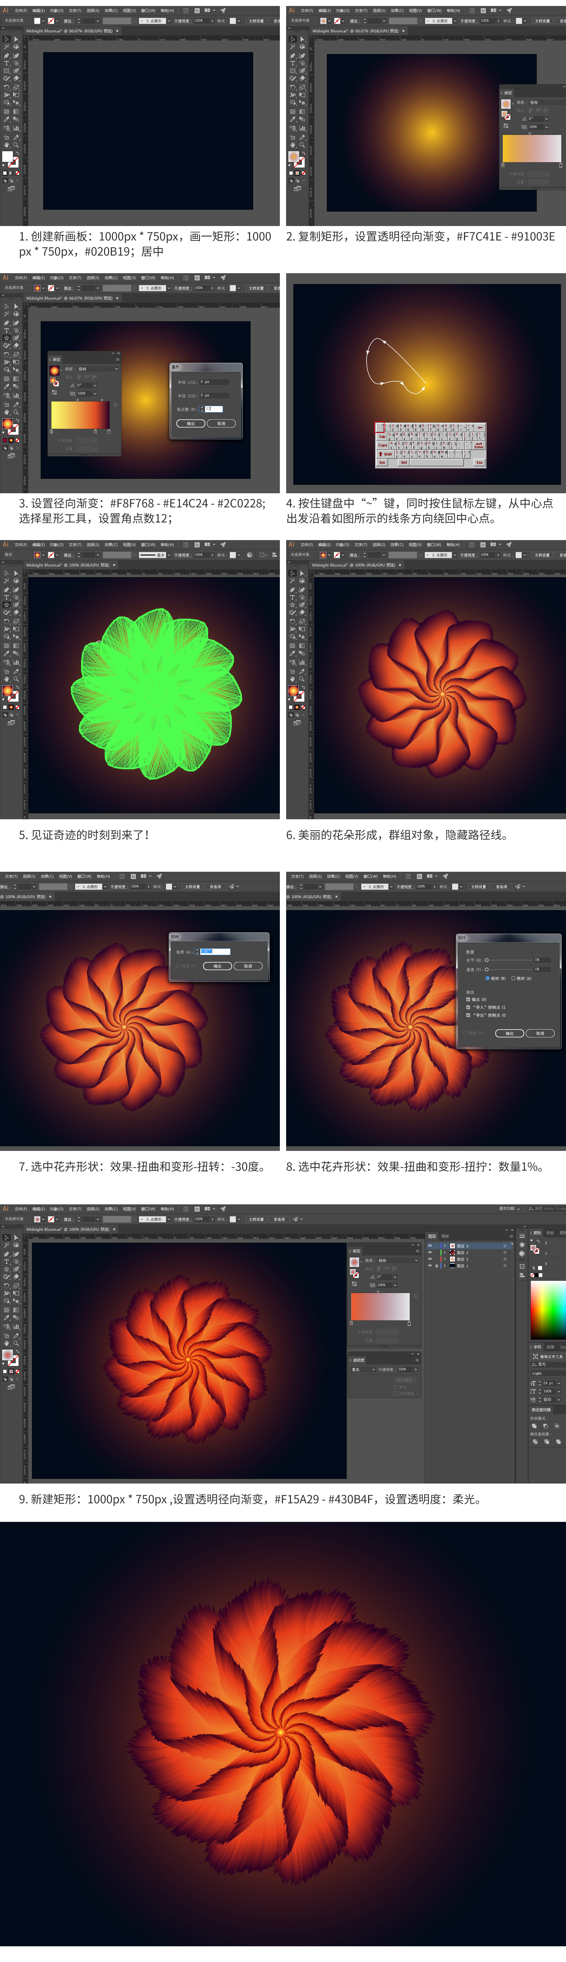Select the Pen tool in step 3 toolbar

(x=7, y=323)
